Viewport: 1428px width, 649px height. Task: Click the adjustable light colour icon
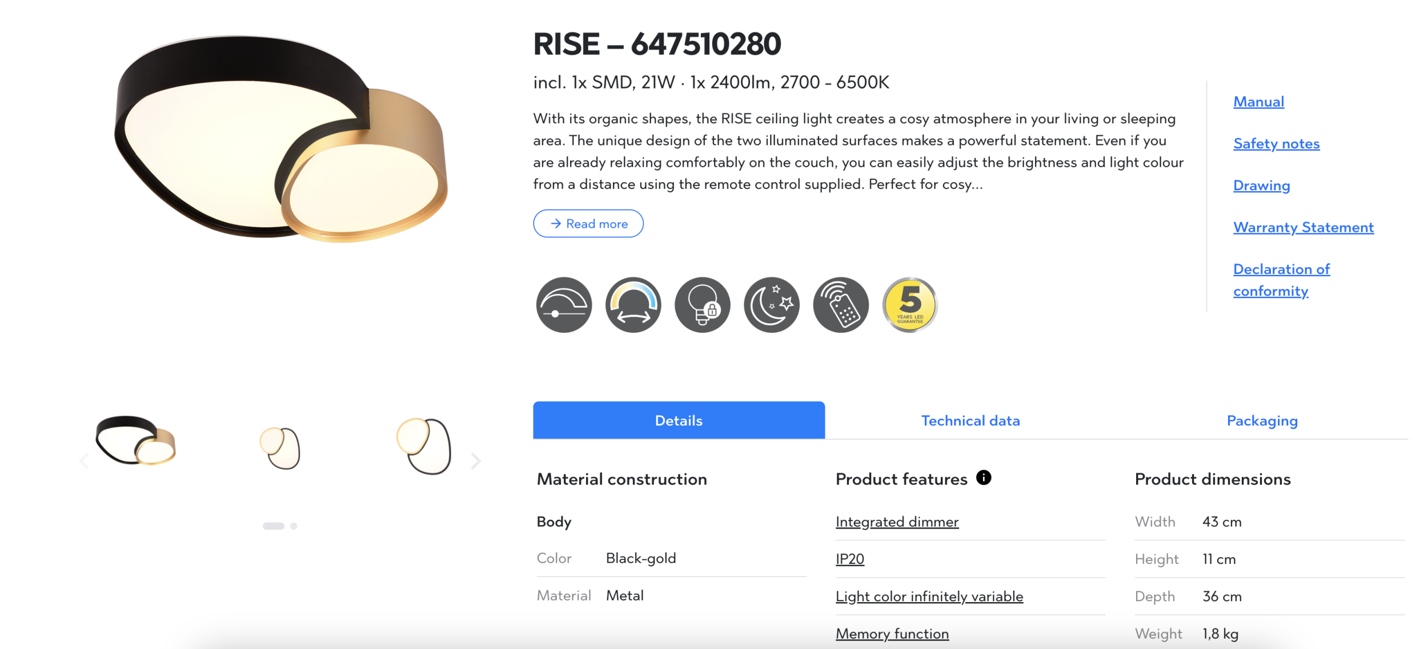click(x=633, y=305)
